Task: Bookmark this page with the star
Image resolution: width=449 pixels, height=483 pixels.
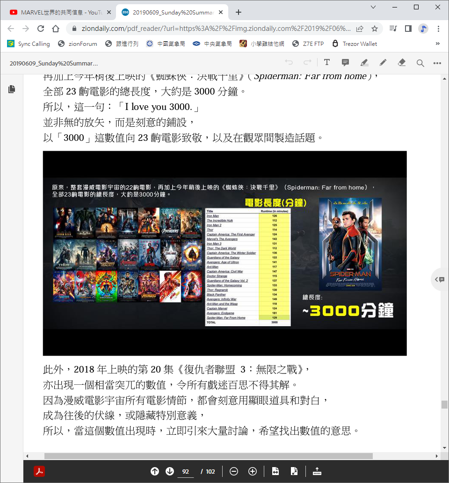Action: 375,29
